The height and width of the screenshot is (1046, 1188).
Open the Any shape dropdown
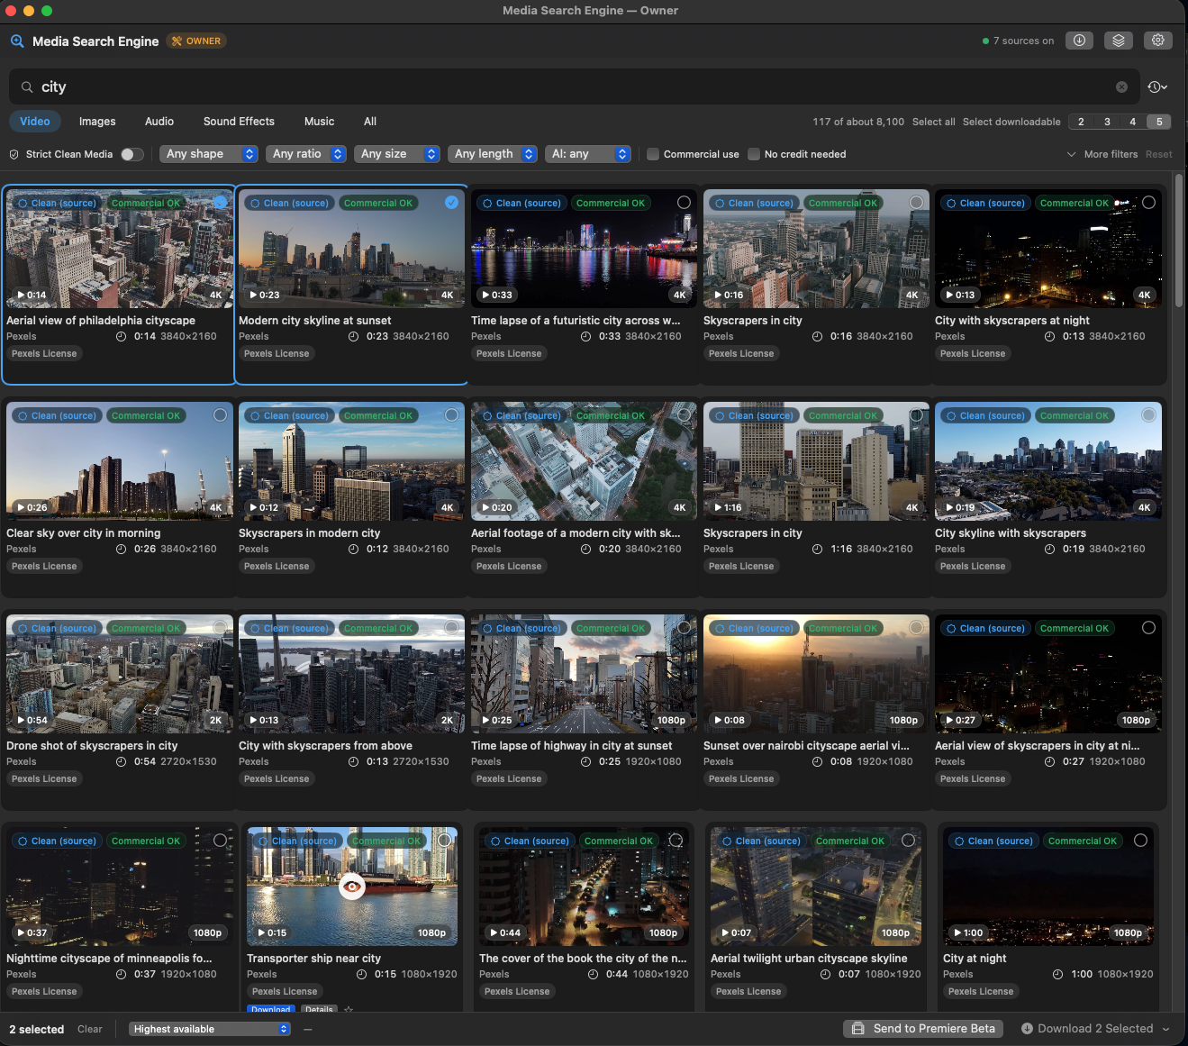point(209,154)
